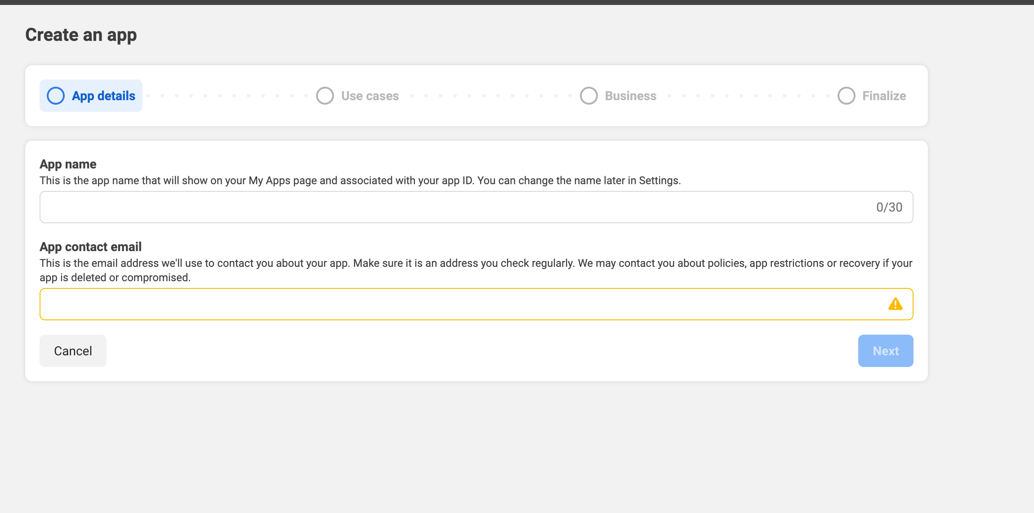This screenshot has height=513, width=1034.
Task: Click the Finalize step circle
Action: pos(846,96)
